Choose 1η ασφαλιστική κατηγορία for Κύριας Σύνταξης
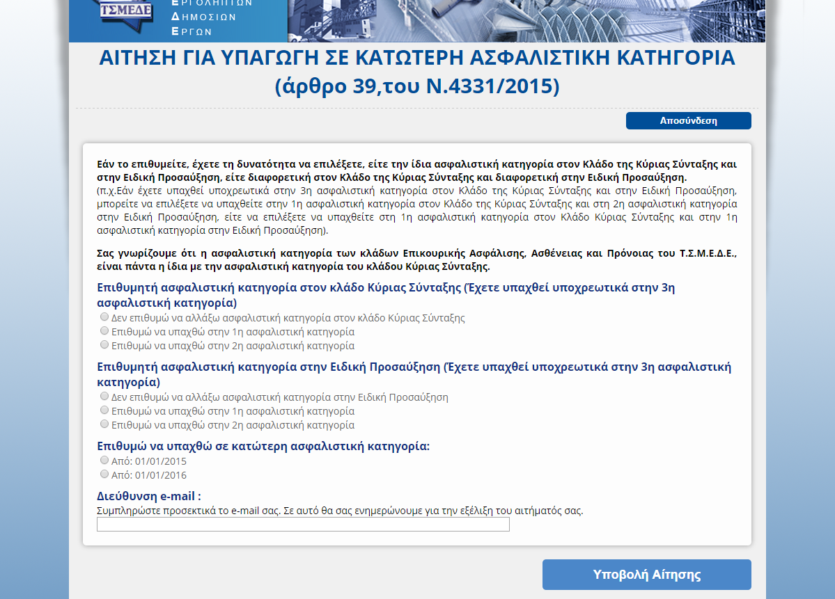This screenshot has height=599, width=835. click(104, 331)
